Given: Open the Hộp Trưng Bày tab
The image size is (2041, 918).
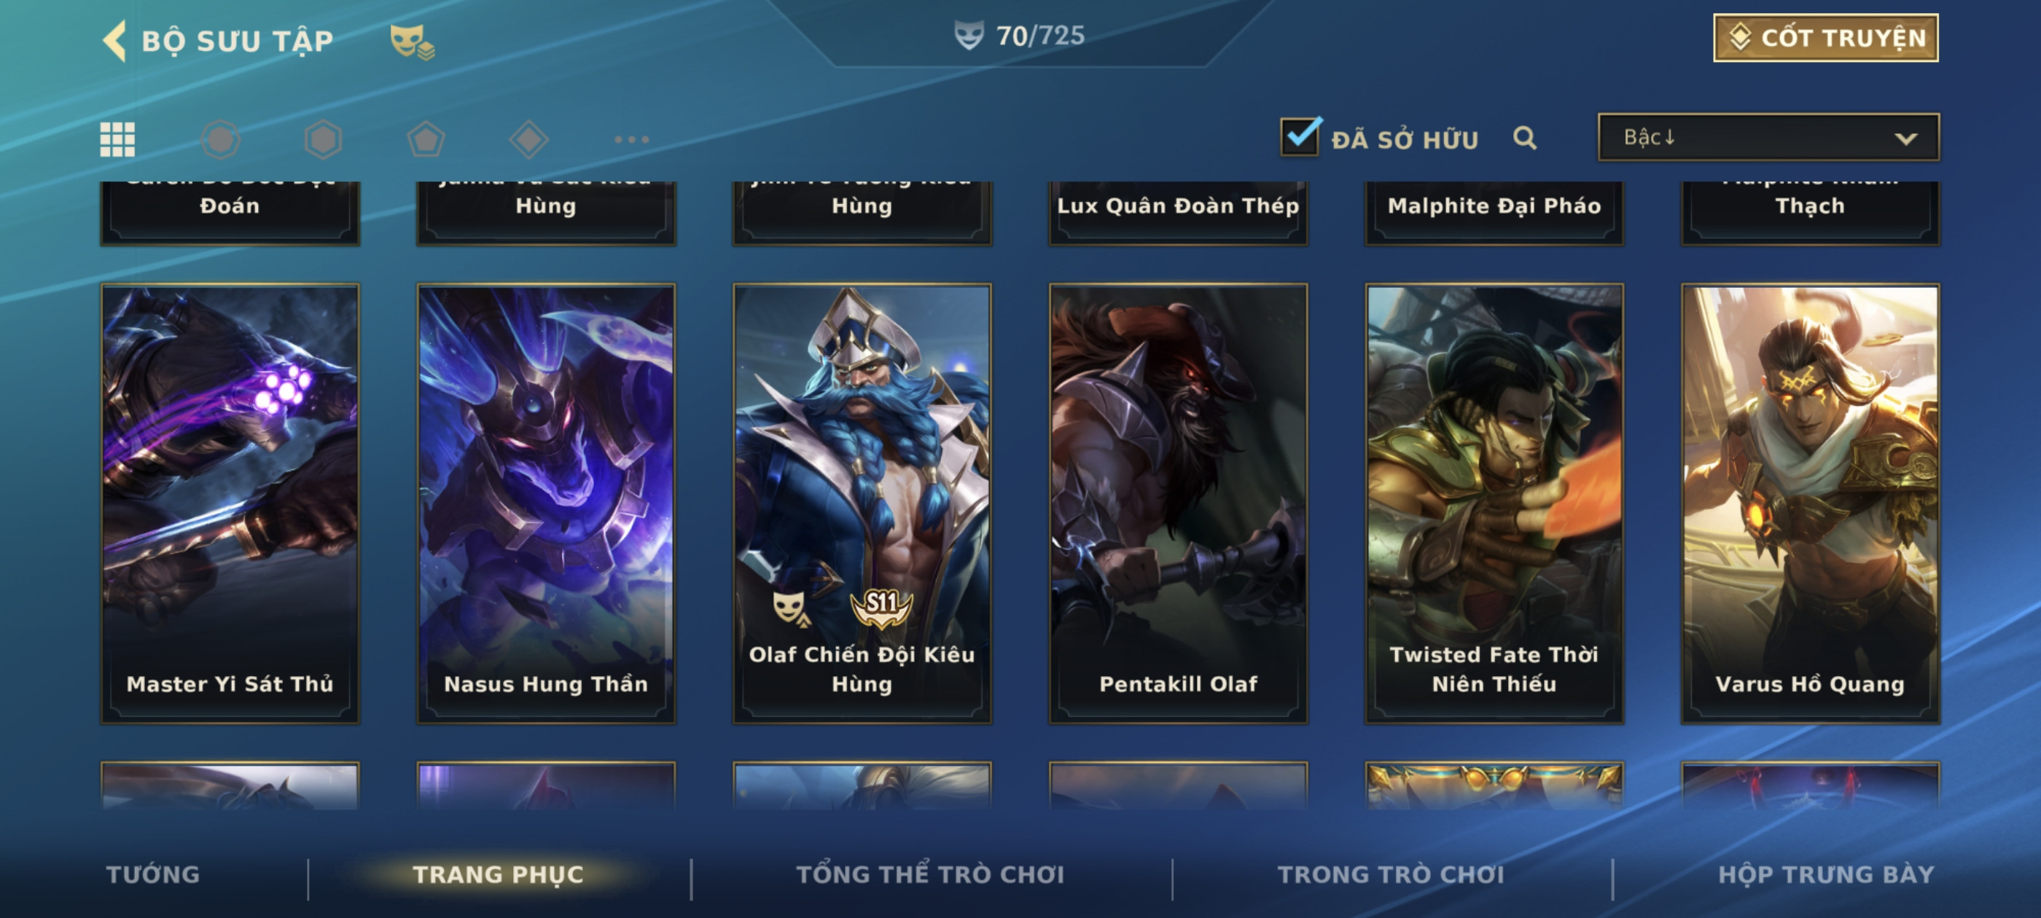Looking at the screenshot, I should pos(1826,874).
